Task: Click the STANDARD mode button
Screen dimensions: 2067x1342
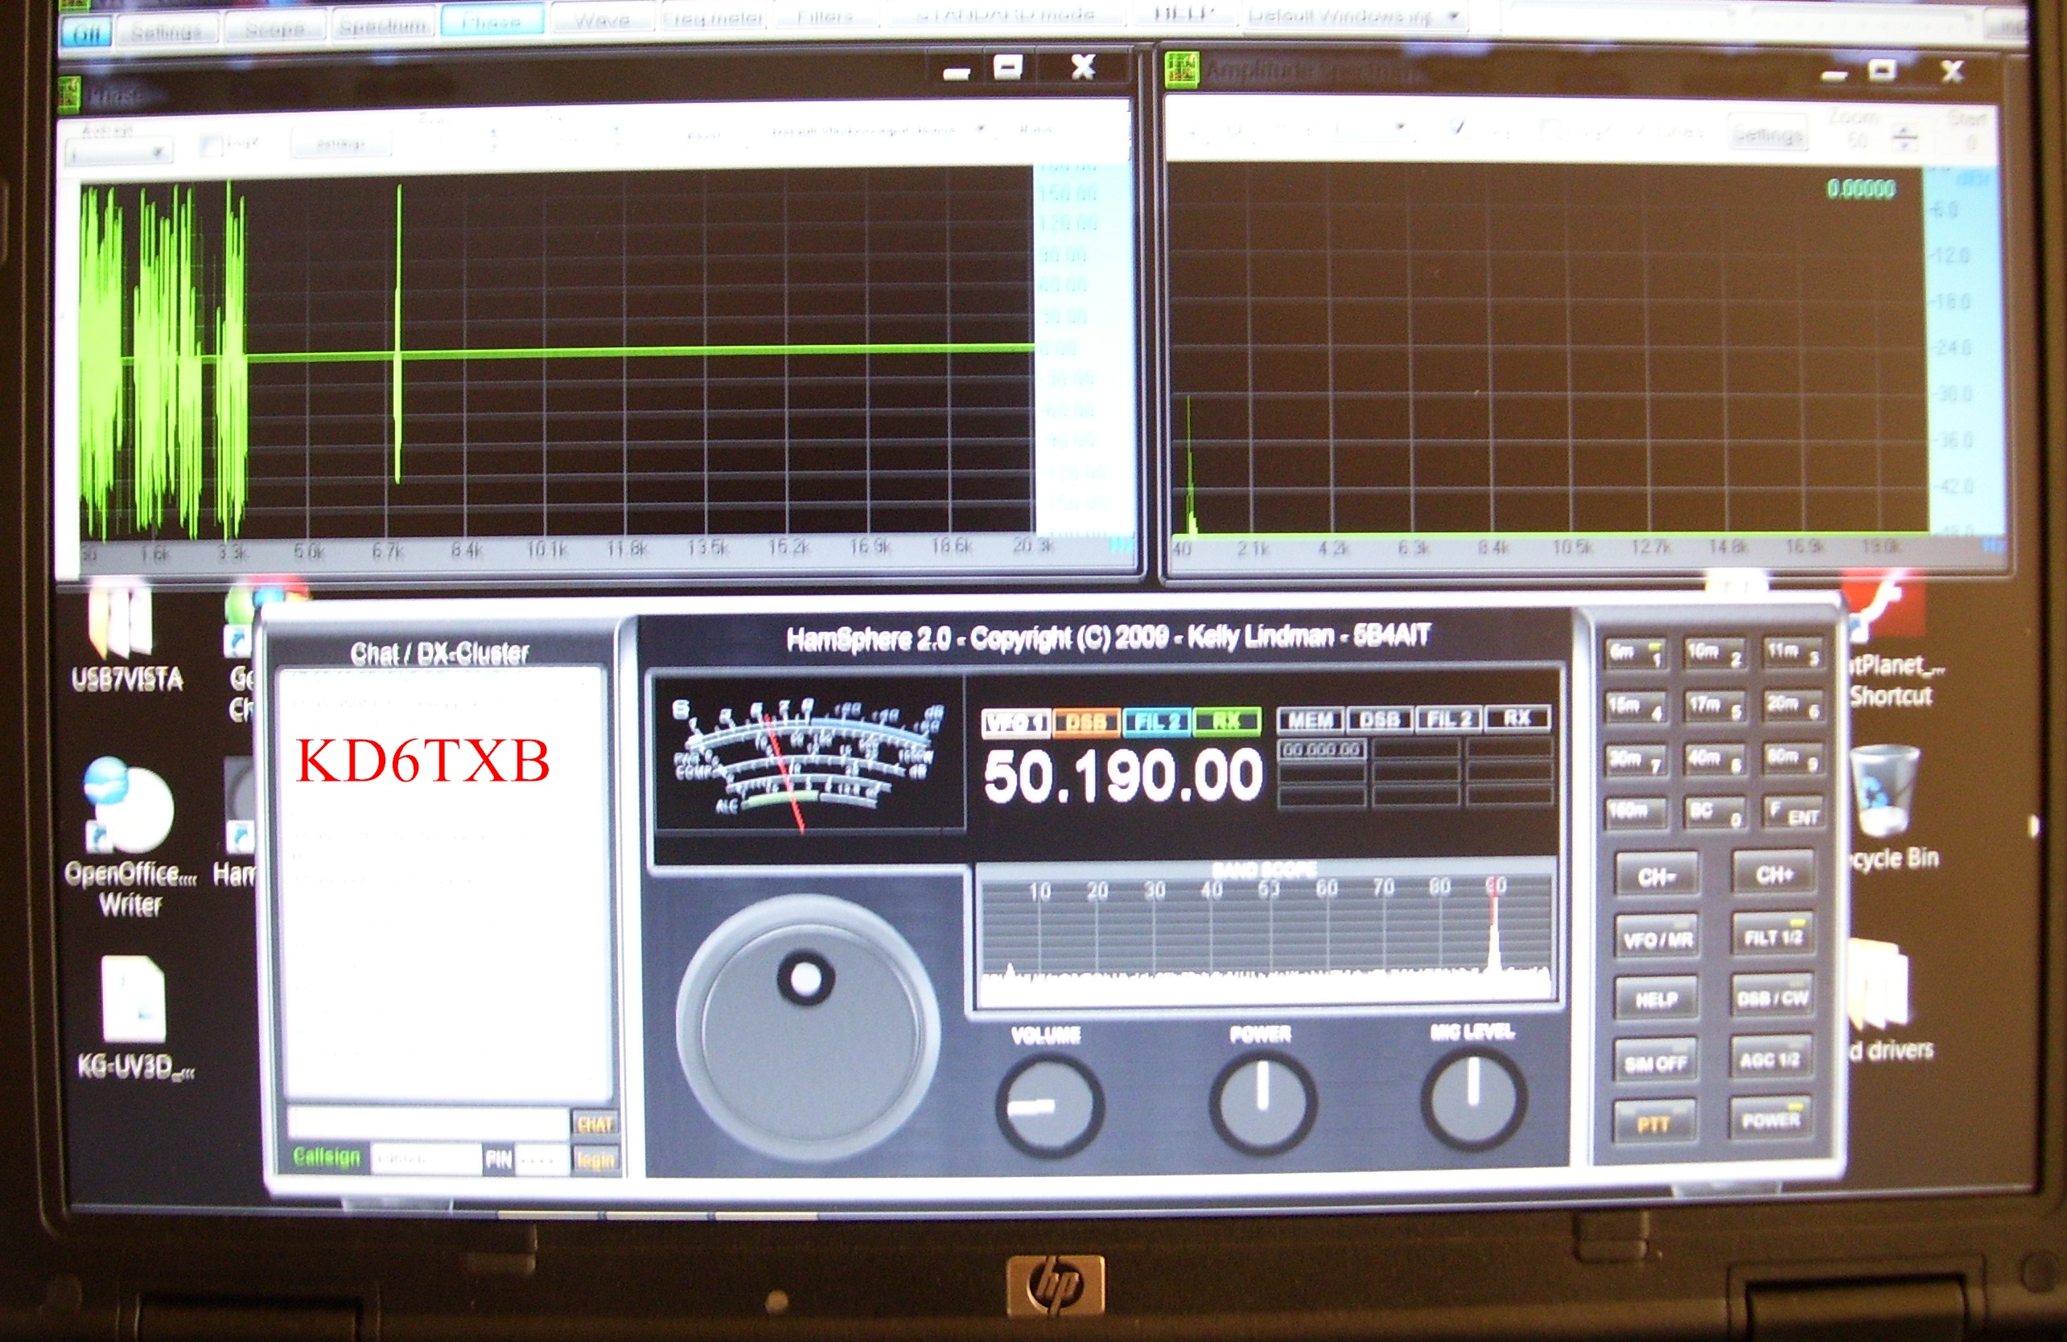Action: click(1007, 14)
